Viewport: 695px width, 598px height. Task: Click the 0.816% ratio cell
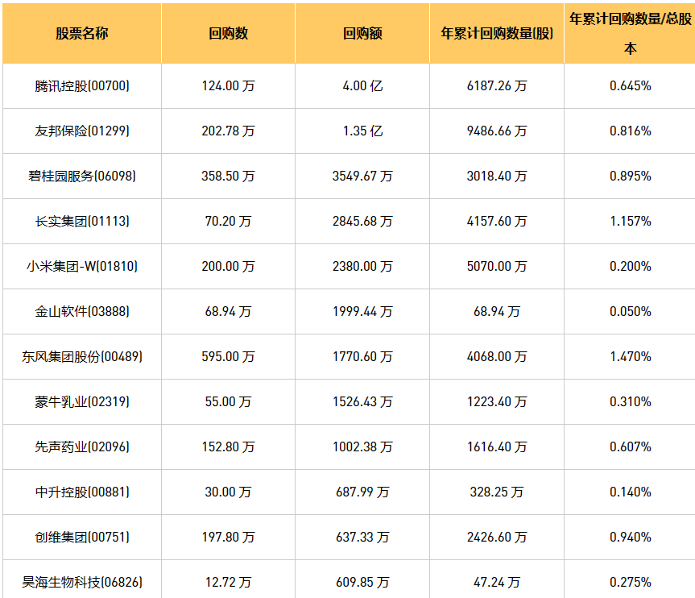tap(630, 131)
